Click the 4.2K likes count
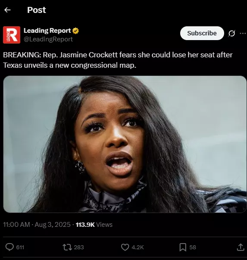 click(138, 247)
